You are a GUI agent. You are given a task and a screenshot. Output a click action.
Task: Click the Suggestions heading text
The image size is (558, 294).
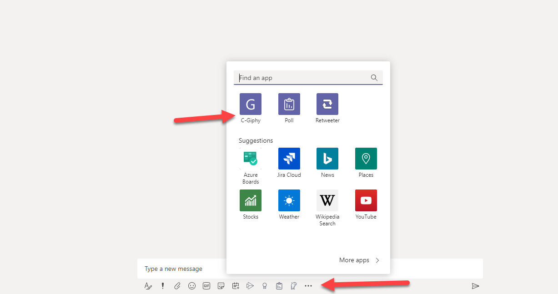tap(256, 141)
